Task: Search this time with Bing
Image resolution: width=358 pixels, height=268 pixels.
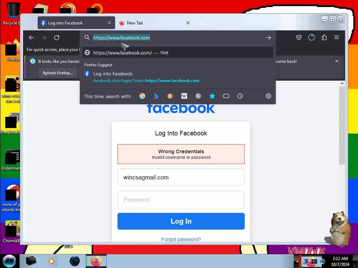Action: [x=156, y=96]
